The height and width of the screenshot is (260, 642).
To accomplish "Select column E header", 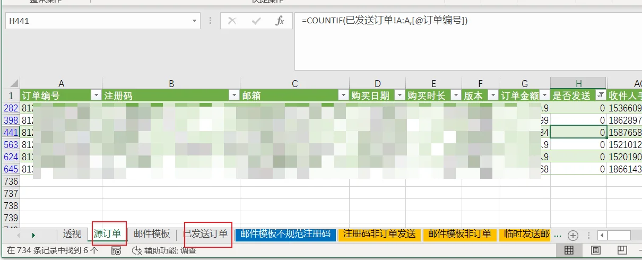I will coord(433,83).
